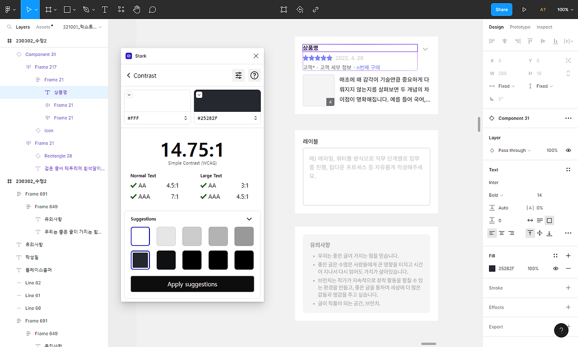Select the Move tool in the toolbar
This screenshot has width=578, height=347.
click(28, 9)
